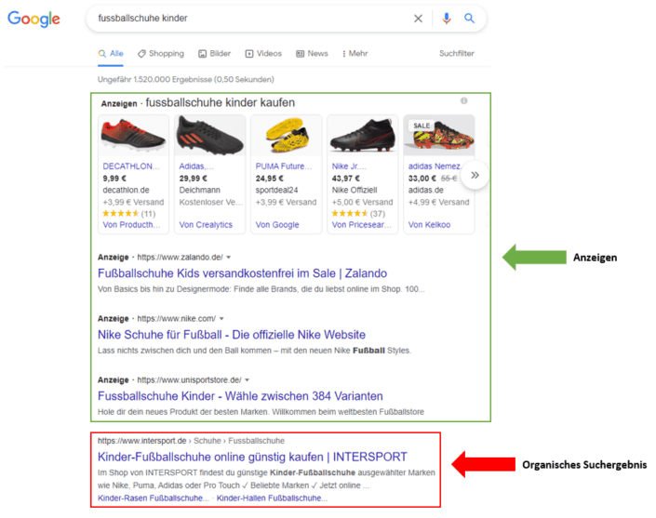Open the Suchfilter options
This screenshot has width=656, height=518.
point(457,54)
